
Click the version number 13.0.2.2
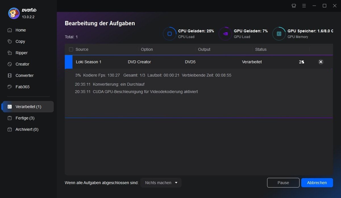(28, 17)
